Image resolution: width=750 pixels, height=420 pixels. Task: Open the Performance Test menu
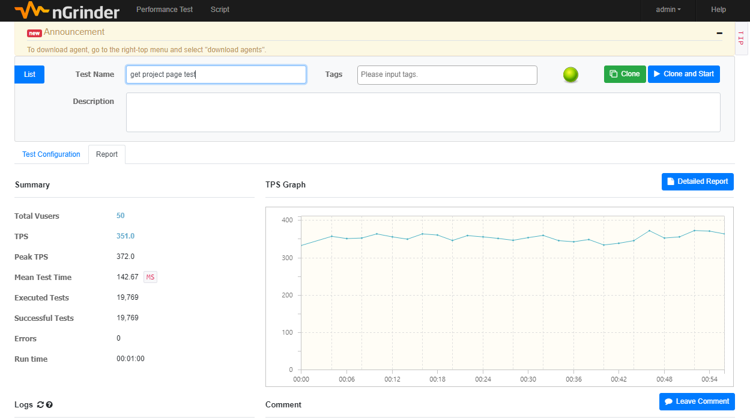tap(165, 10)
